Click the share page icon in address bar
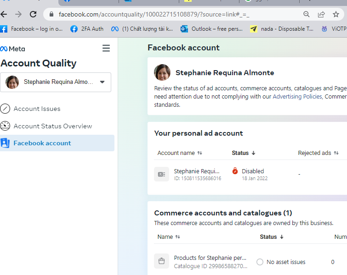This screenshot has width=347, height=275. (321, 14)
